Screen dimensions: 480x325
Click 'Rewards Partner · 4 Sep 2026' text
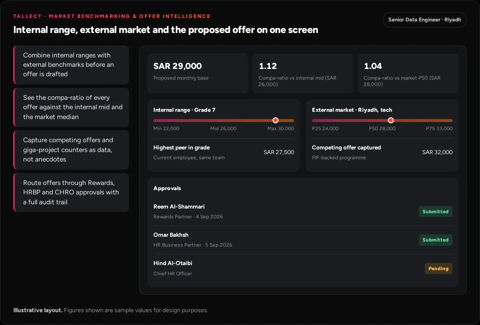coord(188,217)
